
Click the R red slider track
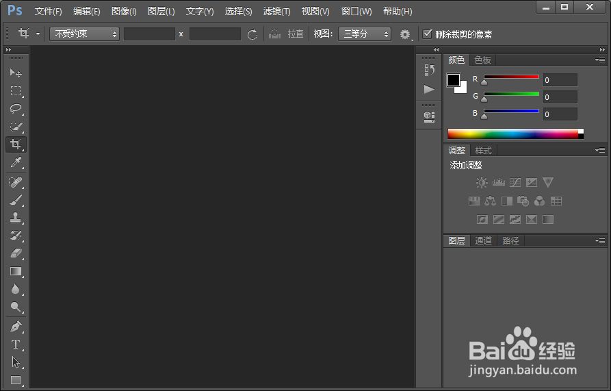[511, 77]
